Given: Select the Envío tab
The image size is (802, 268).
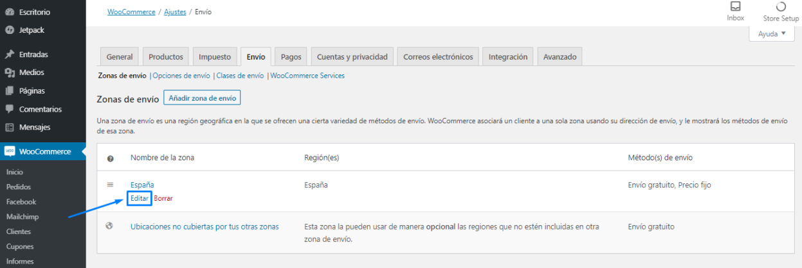Looking at the screenshot, I should tap(255, 56).
